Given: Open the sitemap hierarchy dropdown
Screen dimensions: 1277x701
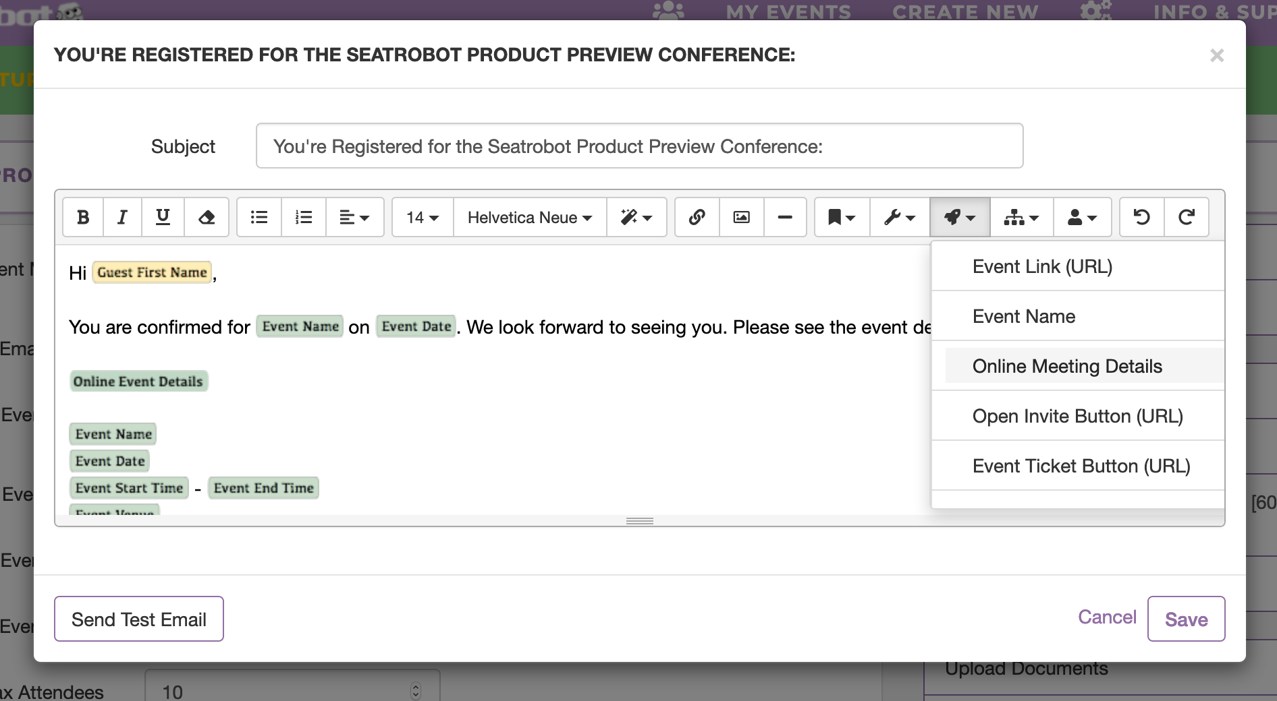Looking at the screenshot, I should 1021,217.
